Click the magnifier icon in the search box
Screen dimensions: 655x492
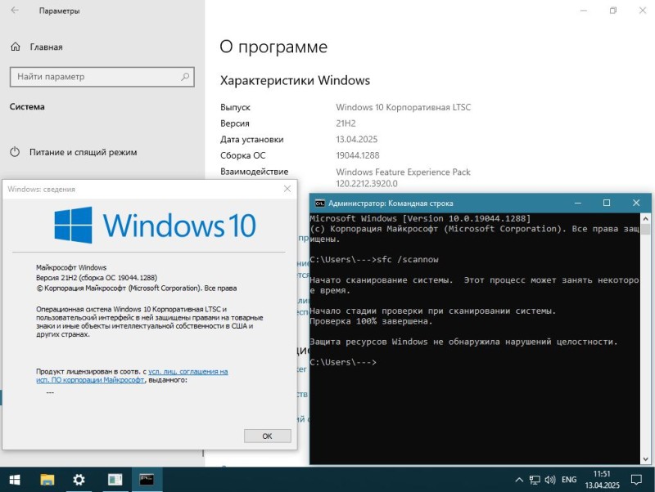point(185,77)
